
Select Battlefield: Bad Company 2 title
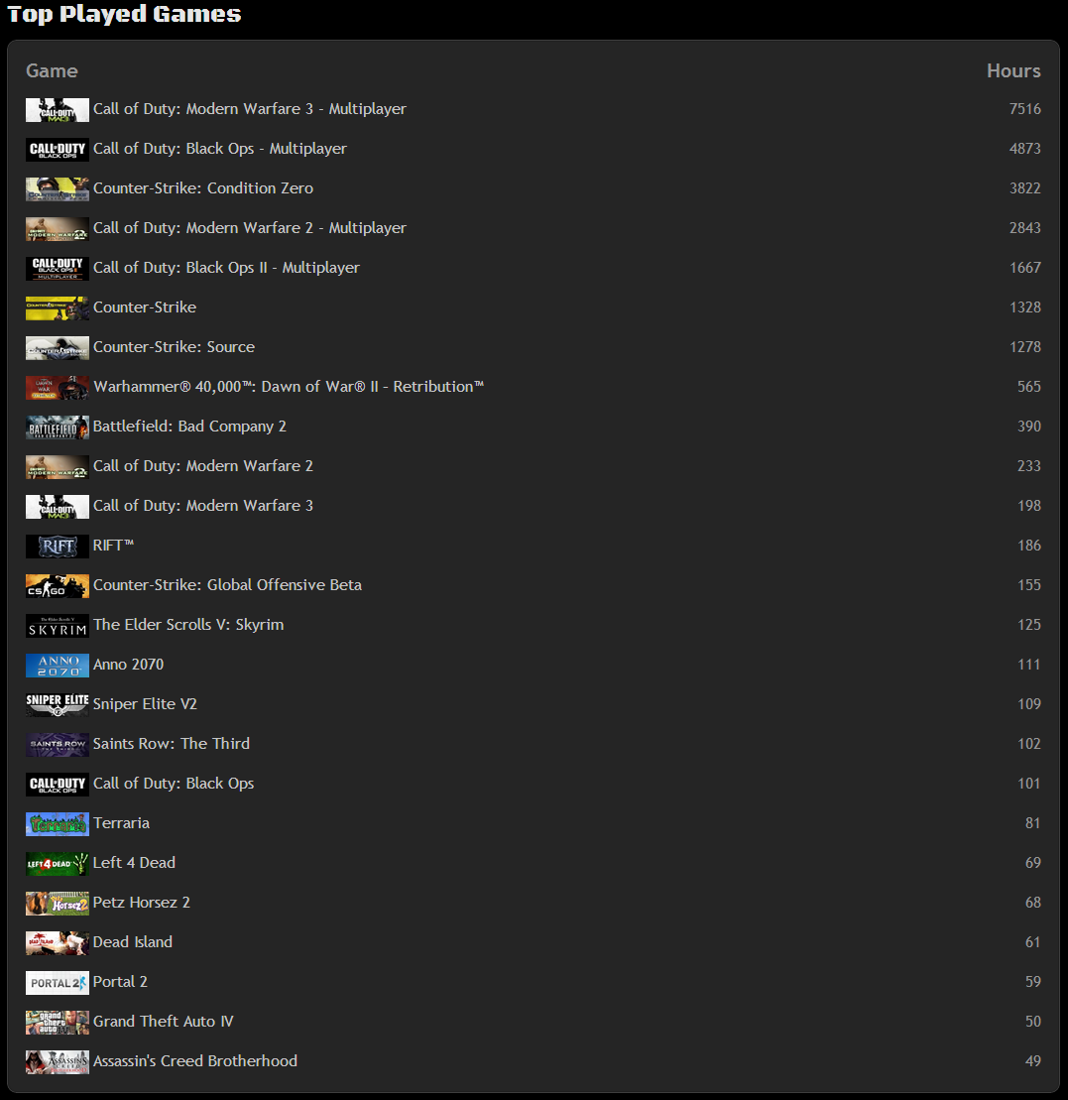[189, 426]
